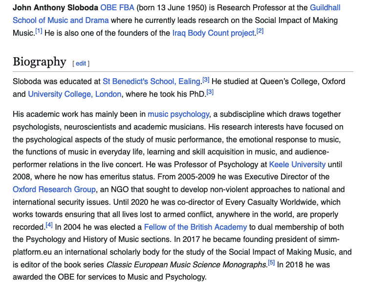
Task: Follow the Guildhall School of Music link
Action: click(61, 20)
